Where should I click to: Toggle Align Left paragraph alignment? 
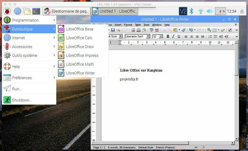[x=186, y=37]
